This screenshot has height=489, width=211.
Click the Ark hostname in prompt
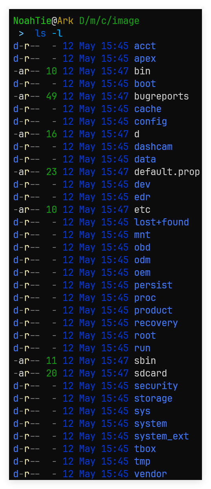(65, 21)
